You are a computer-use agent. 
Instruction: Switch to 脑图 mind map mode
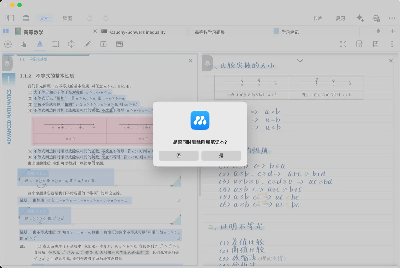point(67,18)
